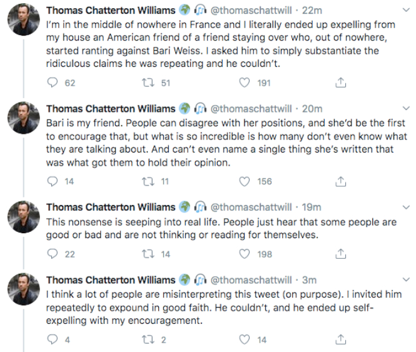Reply to the 'Bari is my friend' tweet
The image size is (416, 352).
pos(54,181)
